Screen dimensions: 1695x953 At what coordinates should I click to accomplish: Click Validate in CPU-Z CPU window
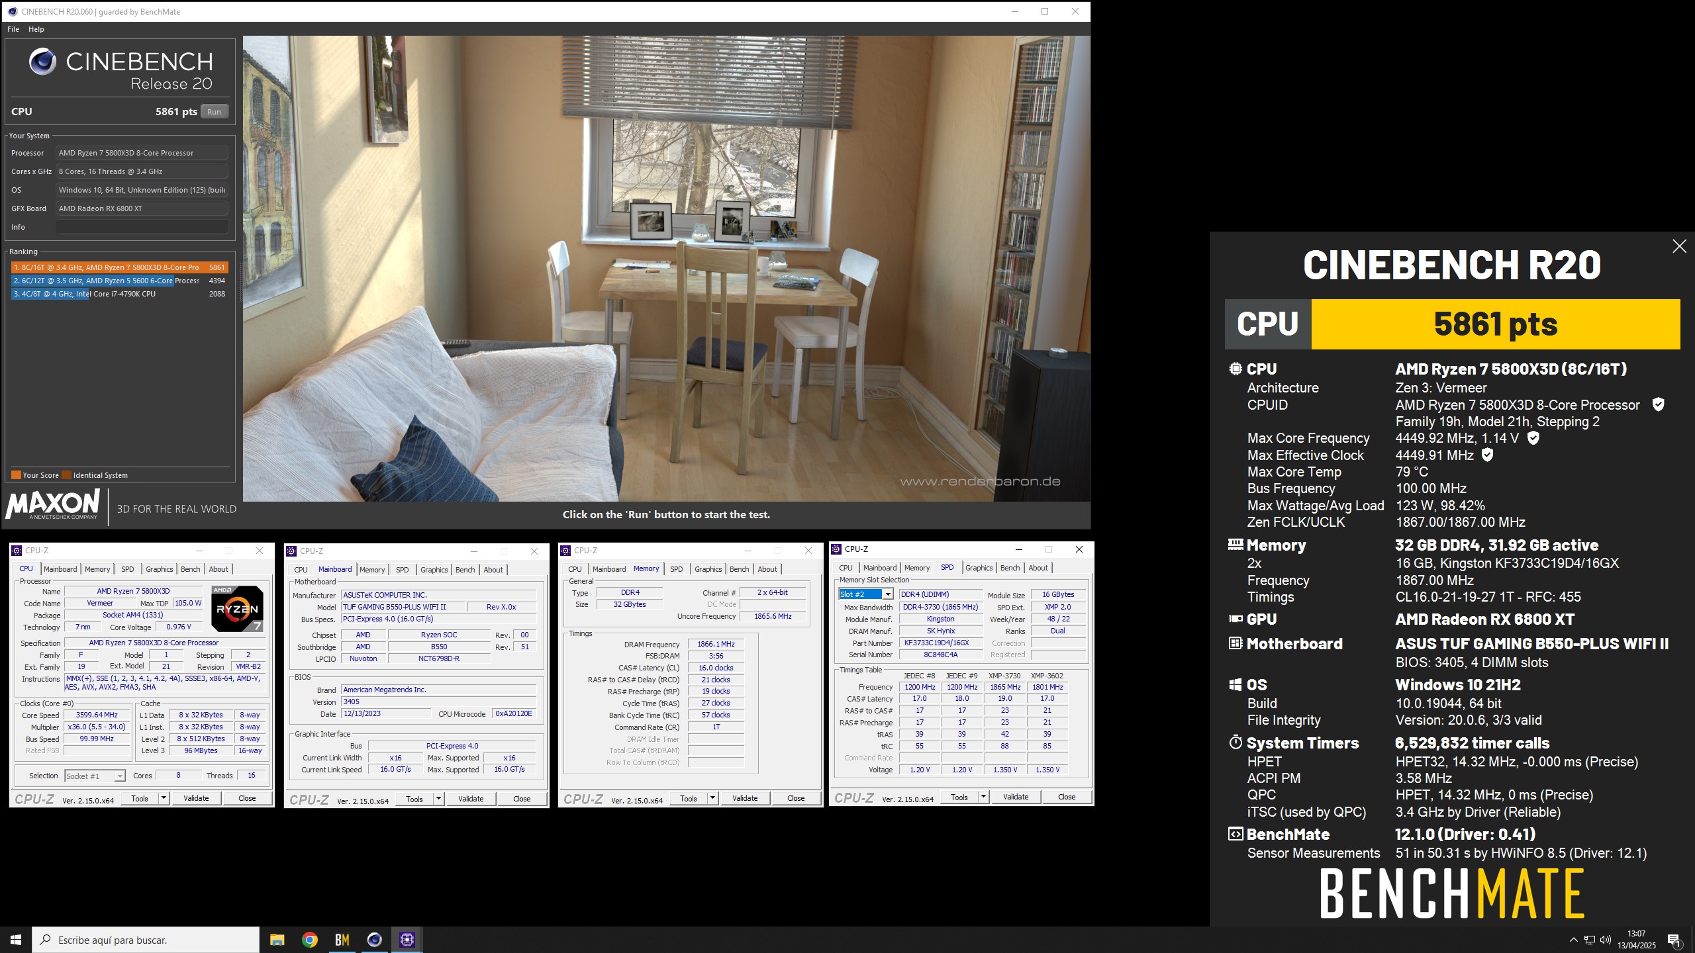[x=196, y=798]
